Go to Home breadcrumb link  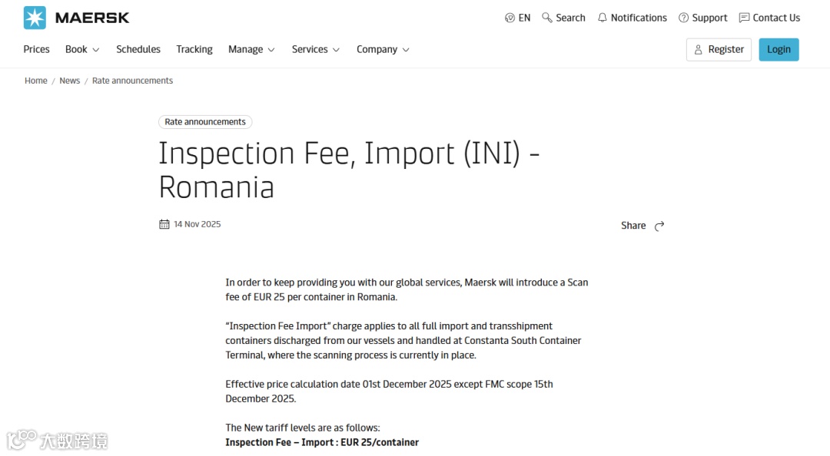[36, 81]
